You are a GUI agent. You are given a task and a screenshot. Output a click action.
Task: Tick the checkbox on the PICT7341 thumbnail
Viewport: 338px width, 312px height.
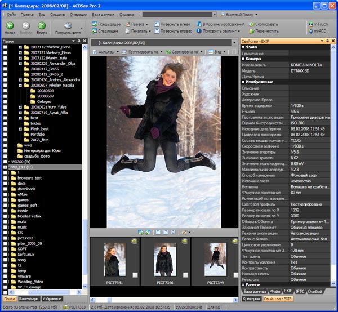click(136, 275)
